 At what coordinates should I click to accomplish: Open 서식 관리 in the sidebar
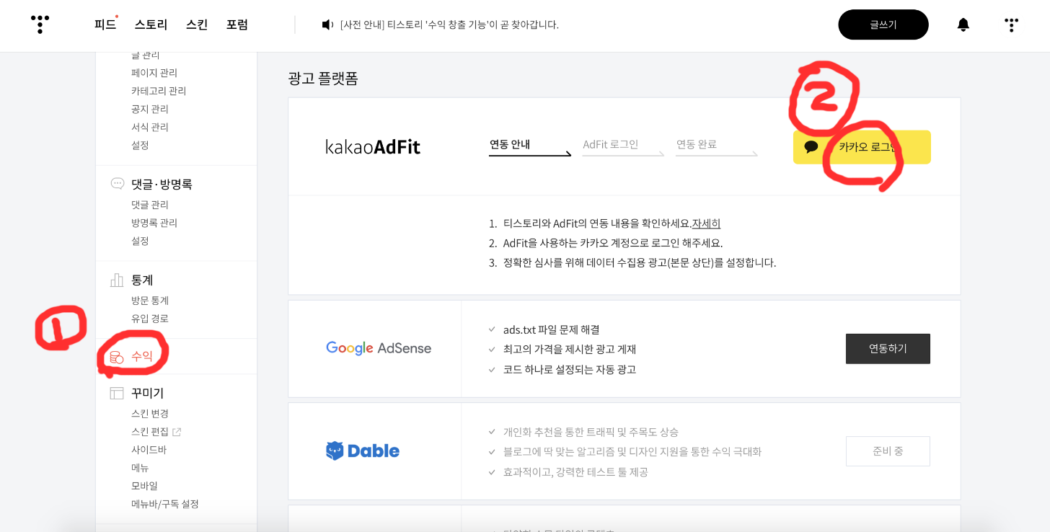click(x=150, y=127)
